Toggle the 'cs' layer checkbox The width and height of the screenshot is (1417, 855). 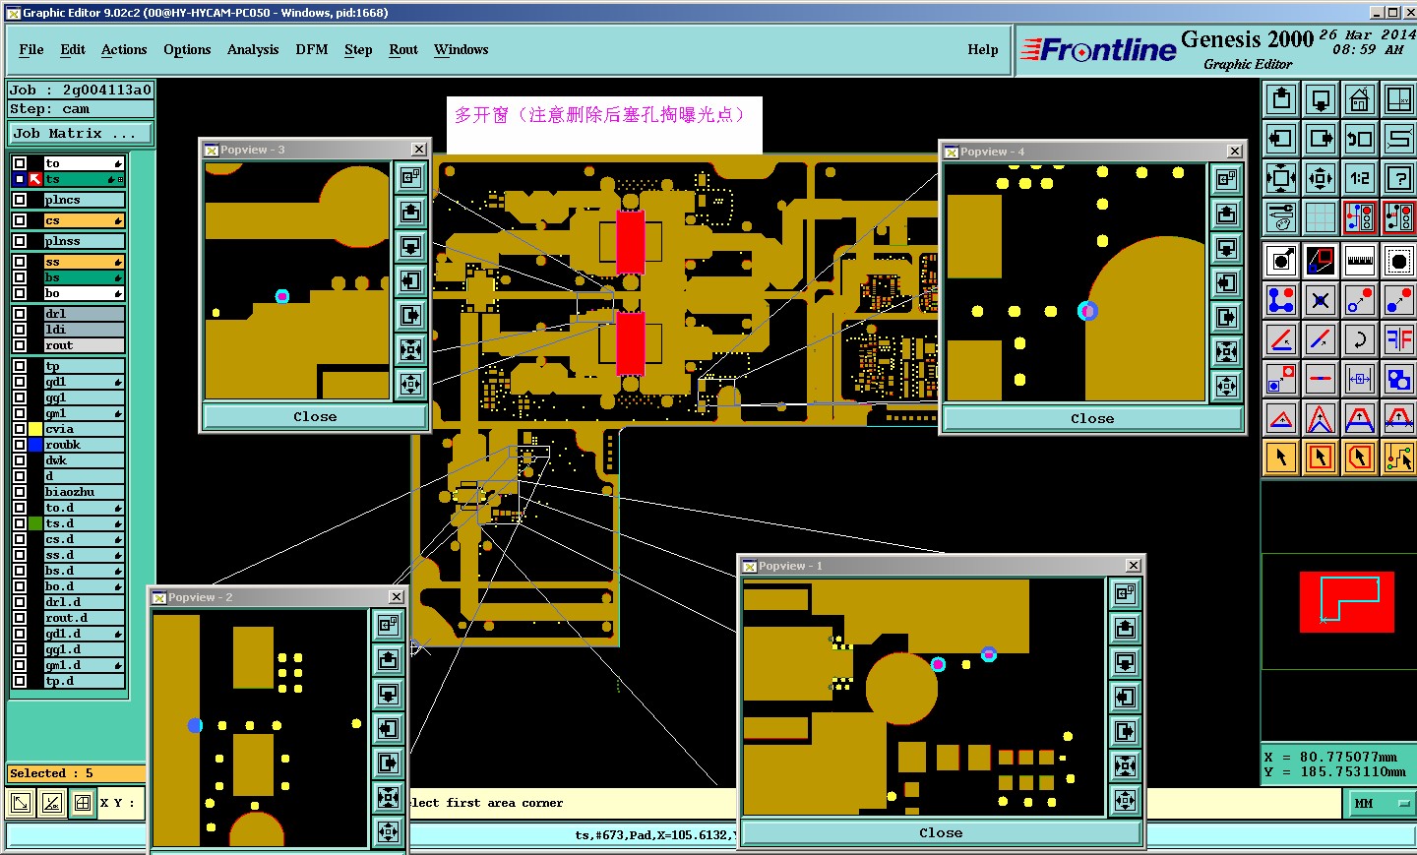coord(20,220)
